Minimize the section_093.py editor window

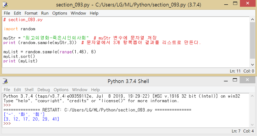click(x=226, y=4)
